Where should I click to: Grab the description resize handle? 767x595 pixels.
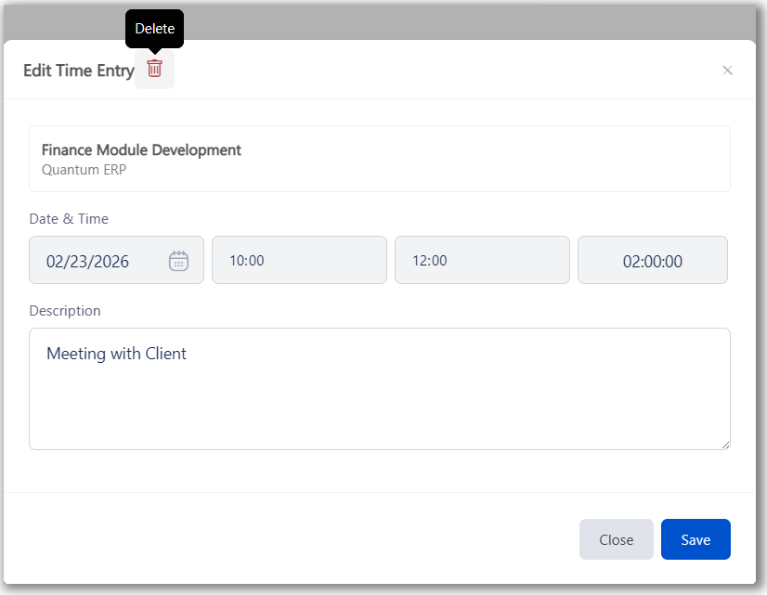[x=725, y=445]
